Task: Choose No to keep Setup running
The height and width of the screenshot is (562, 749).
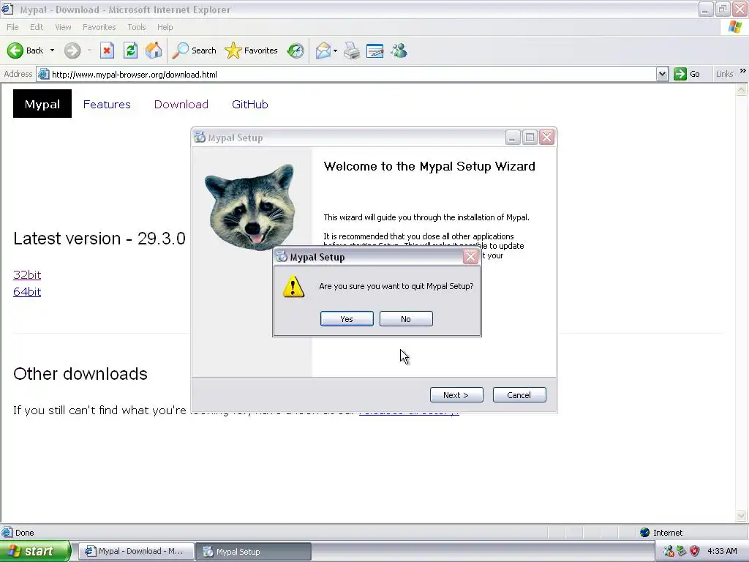Action: point(406,319)
